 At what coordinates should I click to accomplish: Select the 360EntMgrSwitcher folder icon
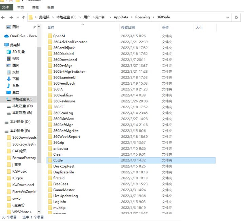50,71
